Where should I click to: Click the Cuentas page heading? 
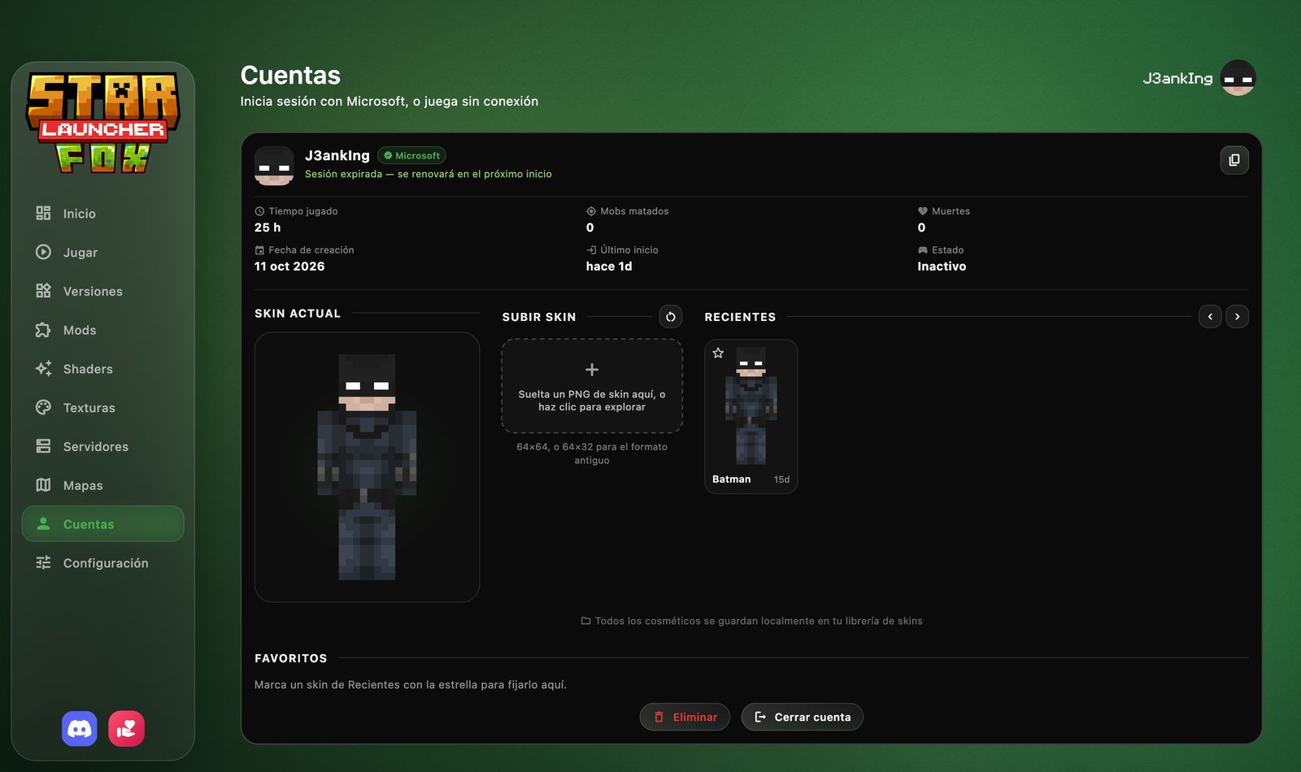pyautogui.click(x=290, y=76)
